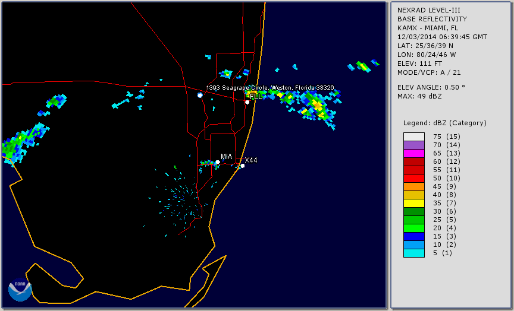Click the BASE REFLECTIVITY text
Image resolution: width=514 pixels, height=311 pixels.
coord(432,19)
